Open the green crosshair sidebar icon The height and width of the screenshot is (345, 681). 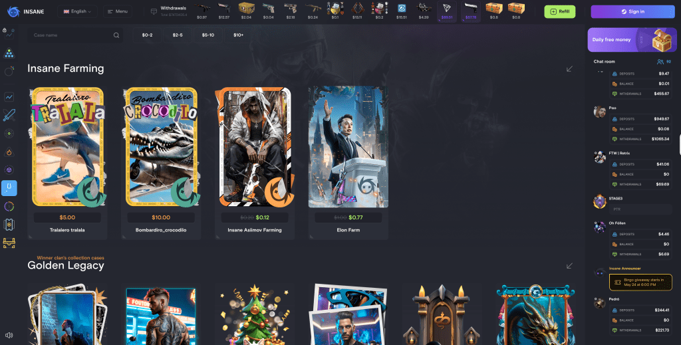coord(9,133)
